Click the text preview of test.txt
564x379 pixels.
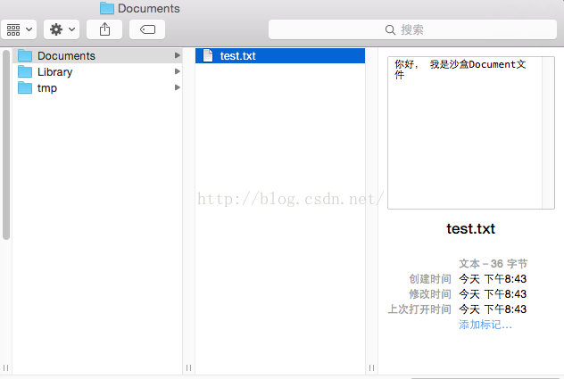[x=471, y=133]
